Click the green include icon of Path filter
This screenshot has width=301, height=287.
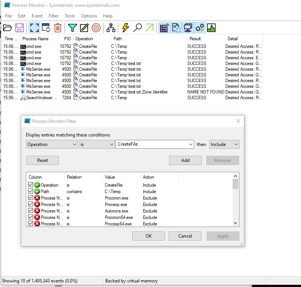pos(37,192)
